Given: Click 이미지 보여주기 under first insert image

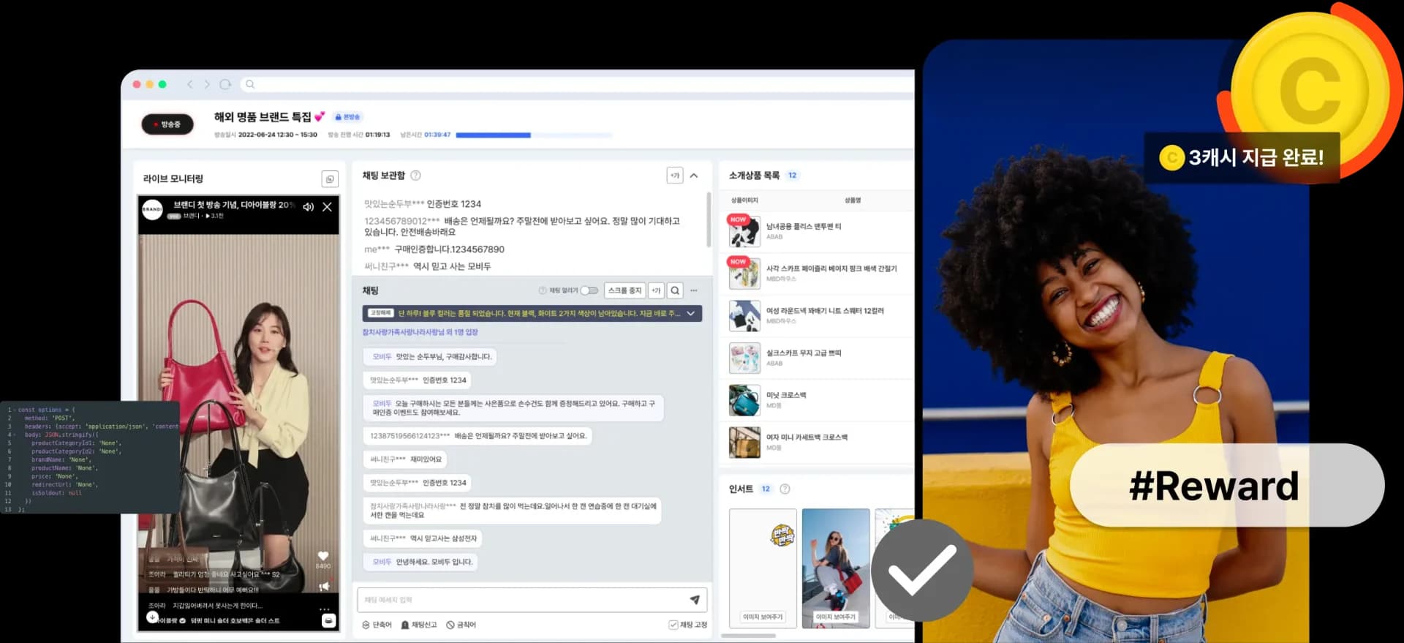Looking at the screenshot, I should (763, 617).
